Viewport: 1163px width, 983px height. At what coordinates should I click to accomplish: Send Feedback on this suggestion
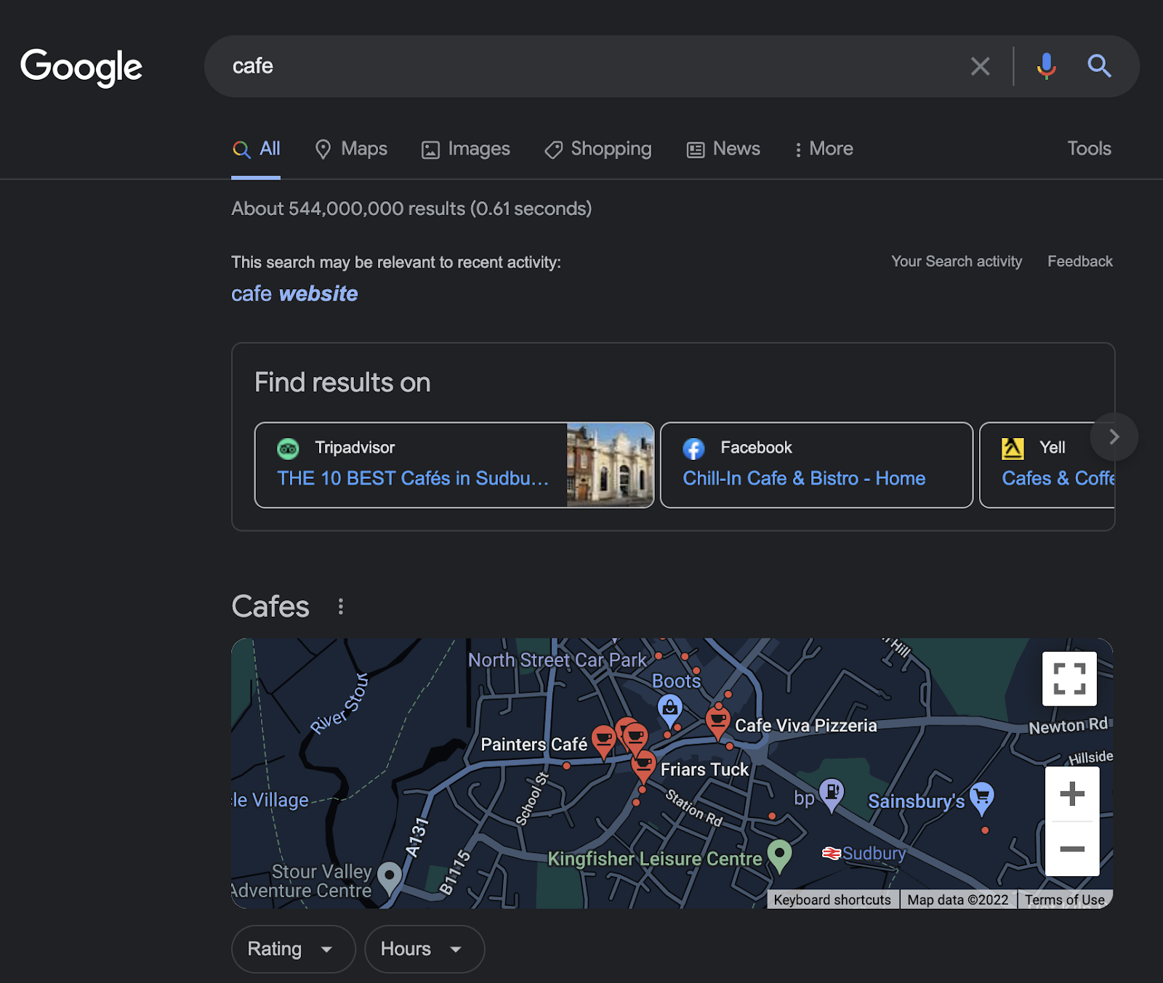1079,262
